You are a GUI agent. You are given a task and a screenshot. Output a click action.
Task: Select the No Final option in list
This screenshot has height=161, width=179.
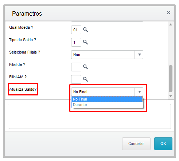point(107,99)
